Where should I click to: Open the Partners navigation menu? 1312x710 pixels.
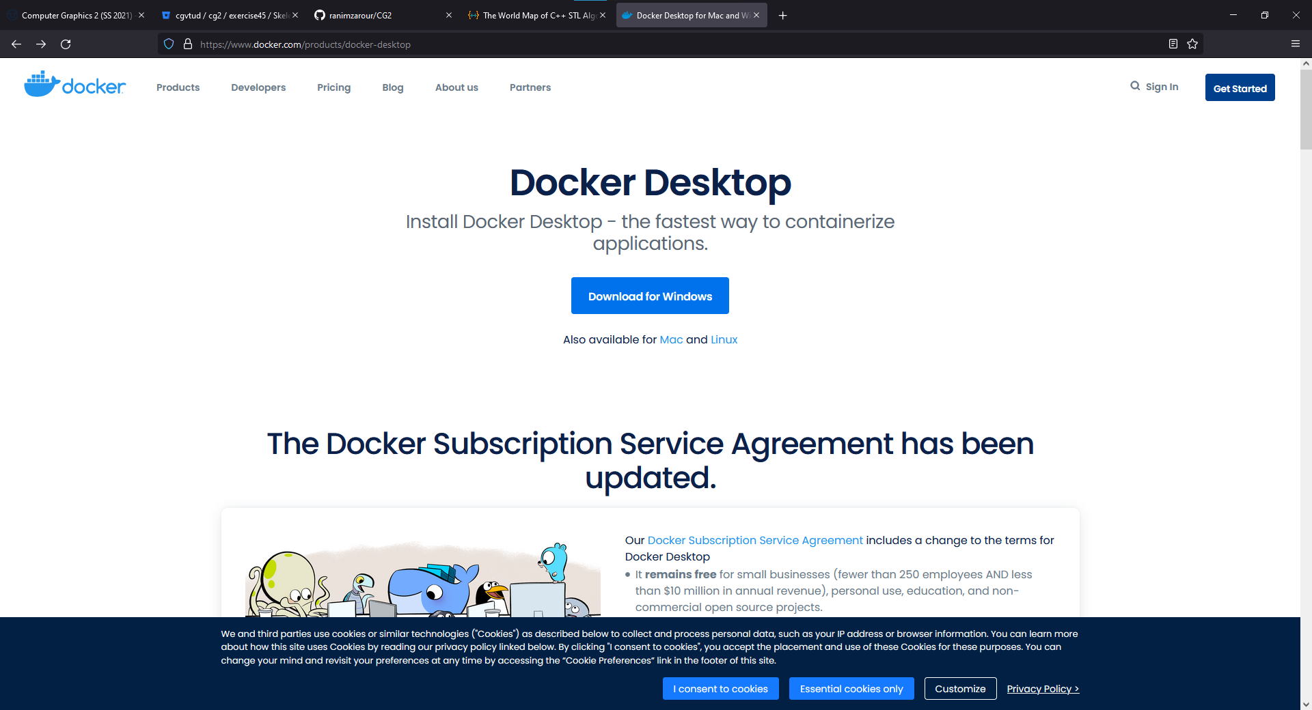coord(530,87)
